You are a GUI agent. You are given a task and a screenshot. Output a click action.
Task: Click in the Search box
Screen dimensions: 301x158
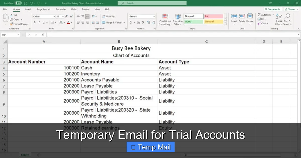tap(152, 3)
